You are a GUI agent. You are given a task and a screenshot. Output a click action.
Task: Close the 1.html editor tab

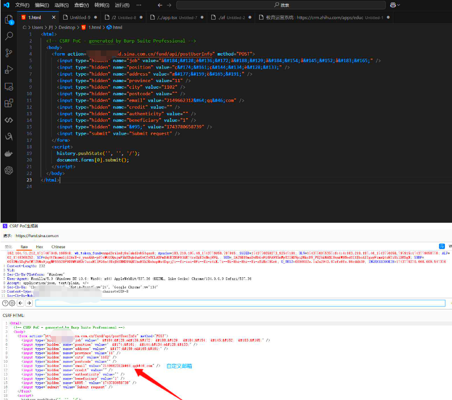click(x=54, y=17)
